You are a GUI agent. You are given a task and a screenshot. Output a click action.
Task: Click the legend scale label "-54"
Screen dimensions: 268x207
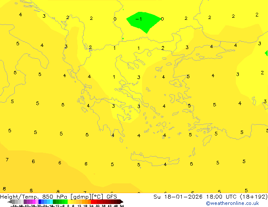point(14,206)
